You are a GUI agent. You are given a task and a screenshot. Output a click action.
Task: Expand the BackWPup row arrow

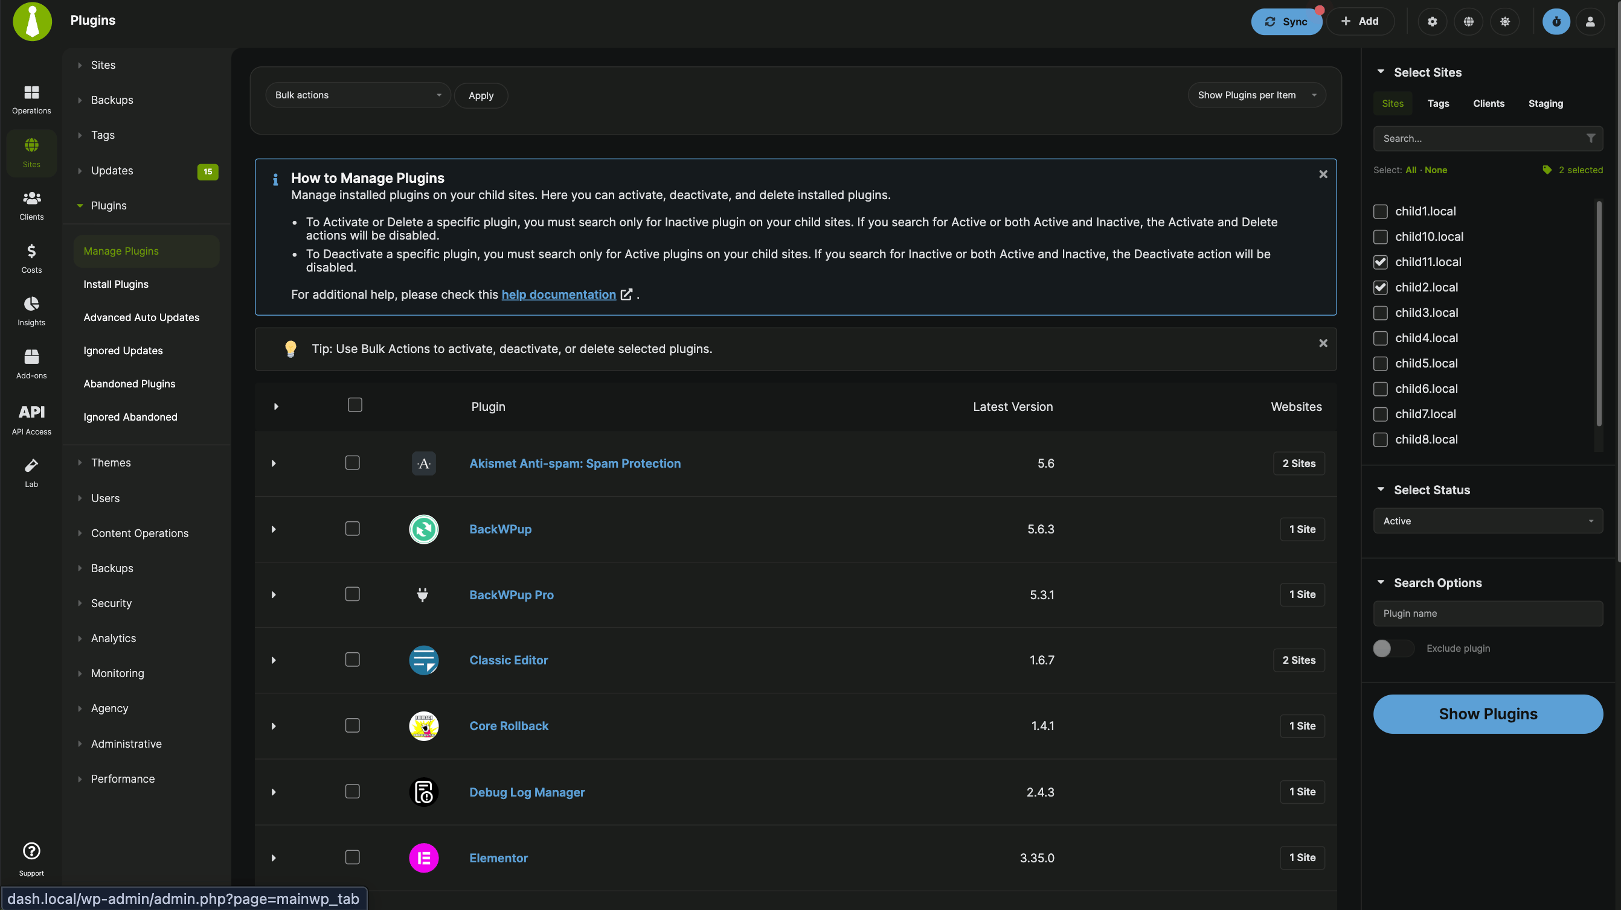click(274, 529)
